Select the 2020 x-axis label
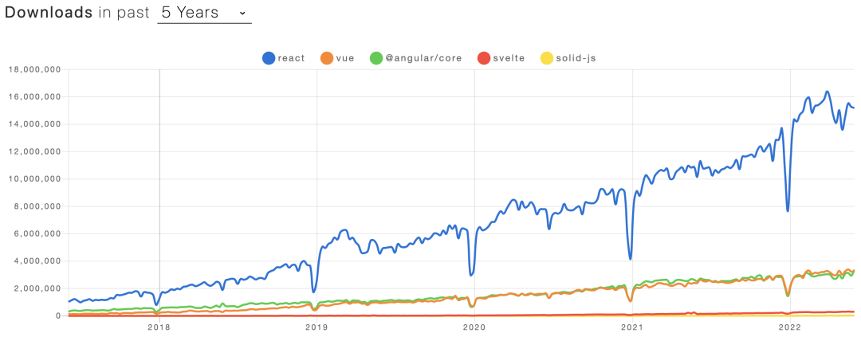 point(474,327)
